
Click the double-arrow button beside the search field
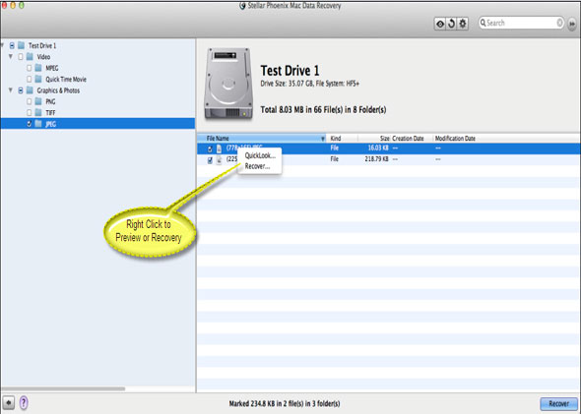572,24
